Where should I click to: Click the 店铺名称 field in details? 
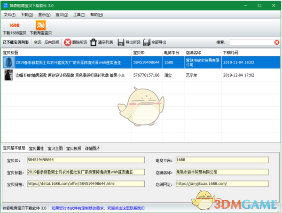222,172
